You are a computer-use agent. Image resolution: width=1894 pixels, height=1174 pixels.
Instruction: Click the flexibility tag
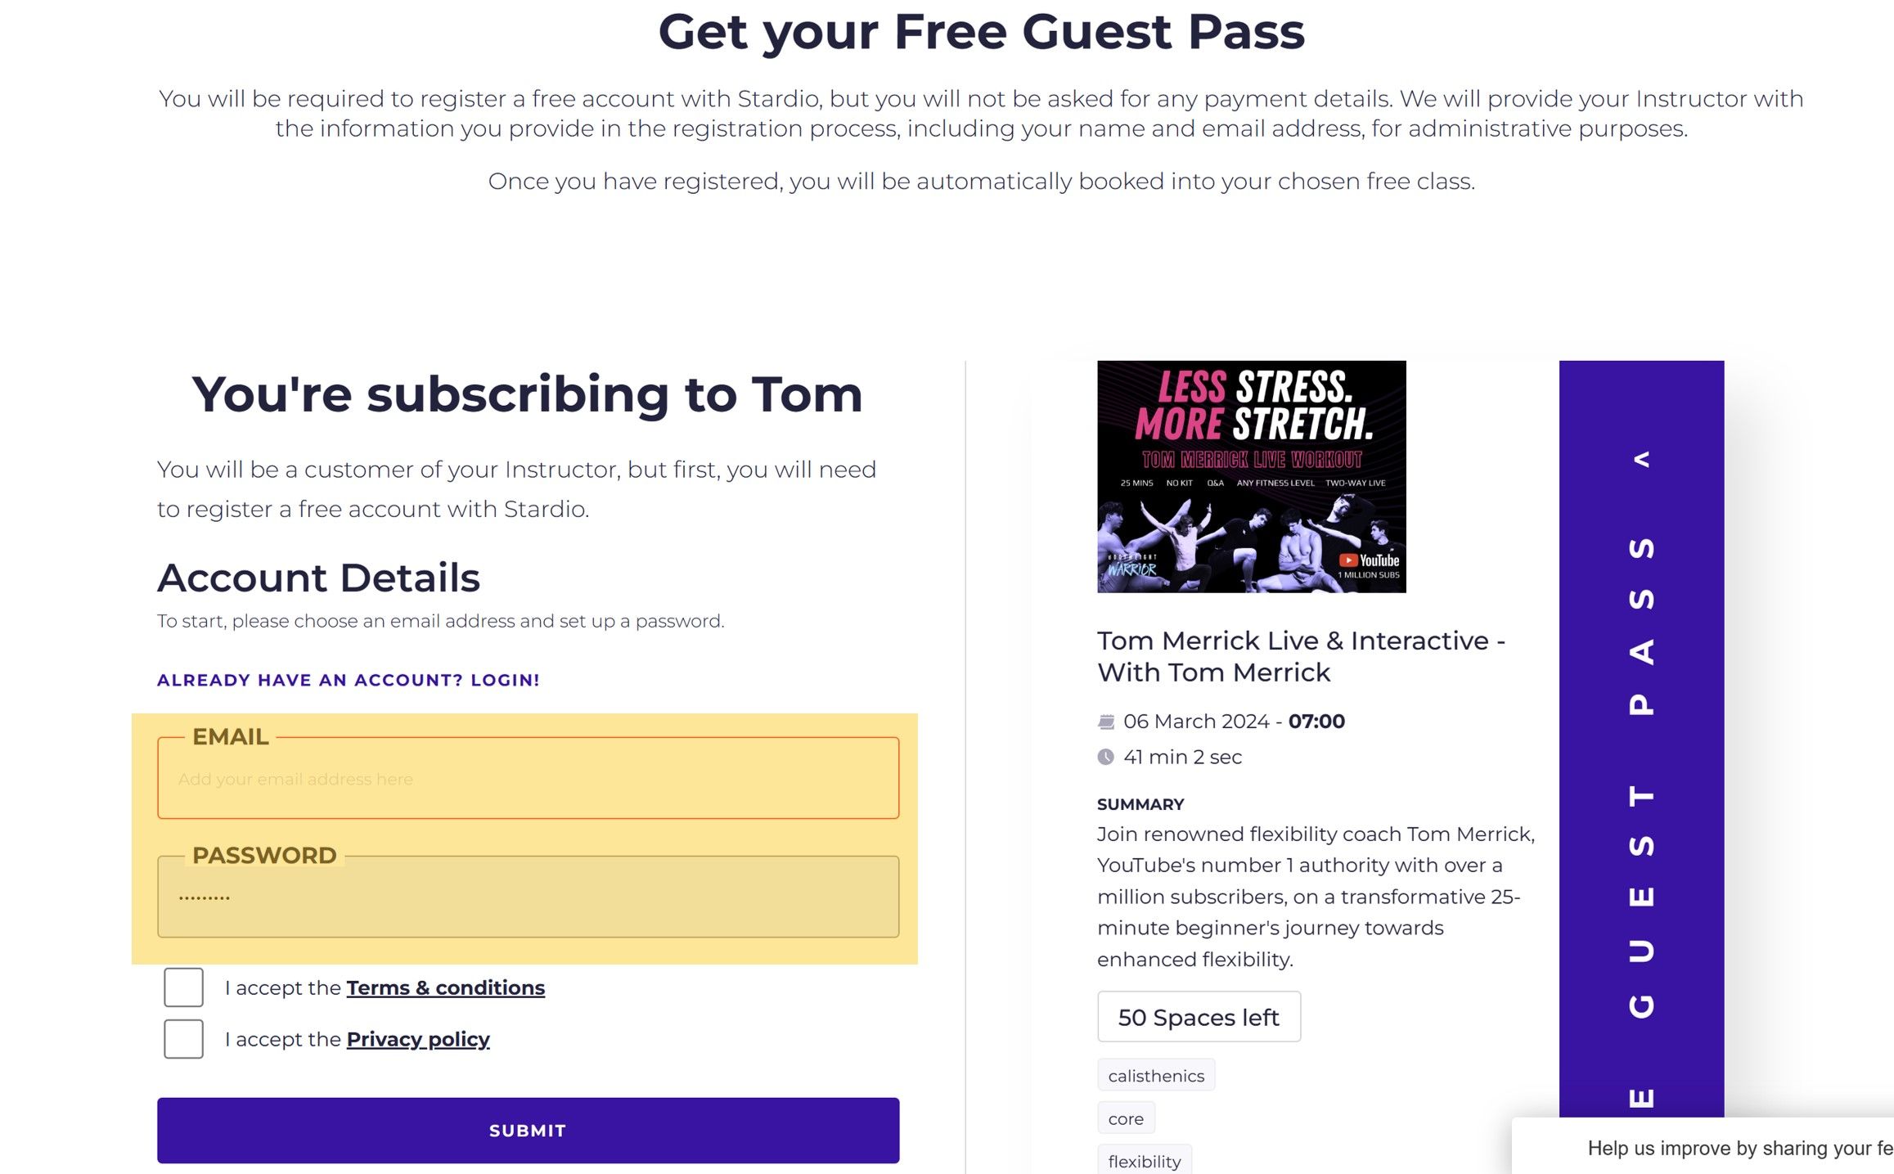(x=1144, y=1161)
